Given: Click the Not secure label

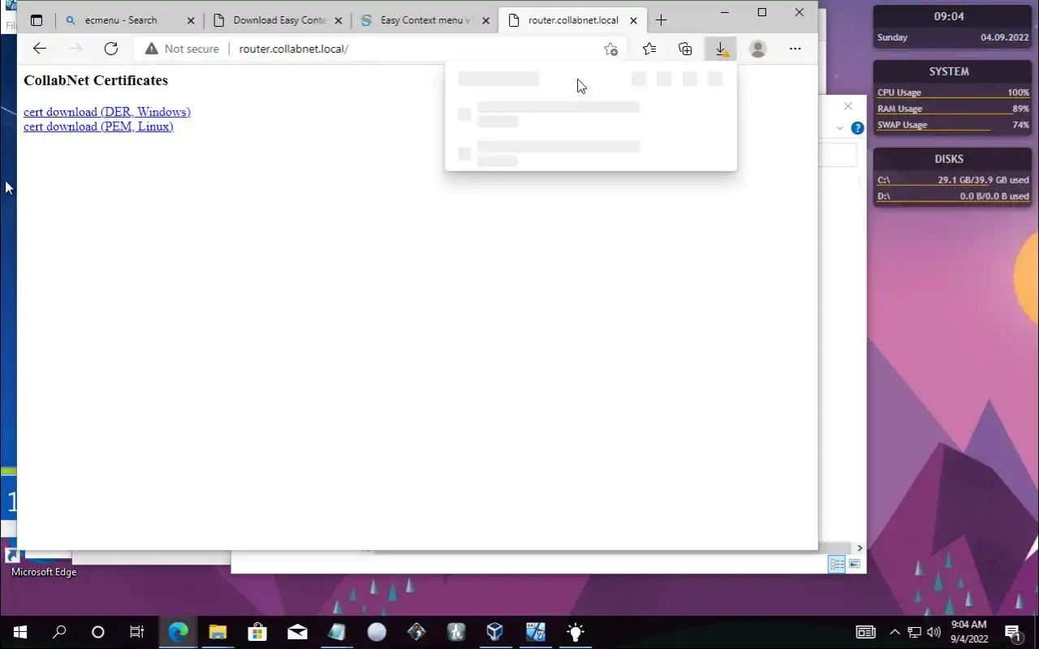Looking at the screenshot, I should pos(192,49).
